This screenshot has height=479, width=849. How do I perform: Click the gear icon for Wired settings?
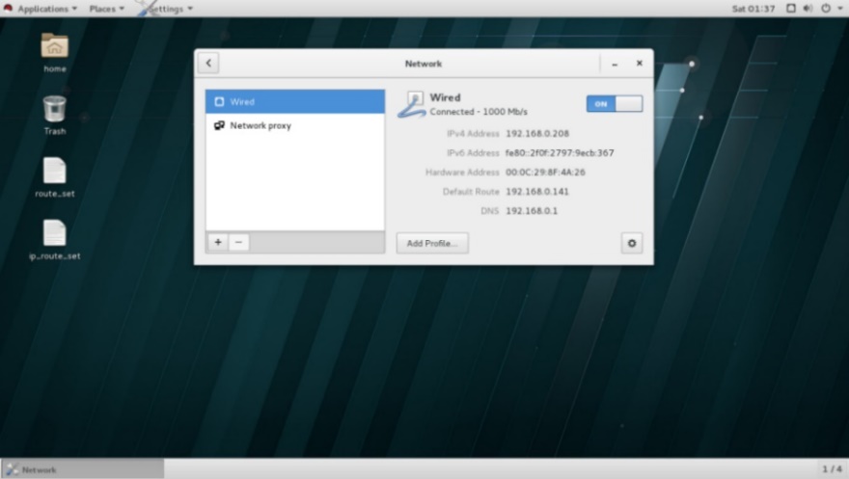coord(632,244)
